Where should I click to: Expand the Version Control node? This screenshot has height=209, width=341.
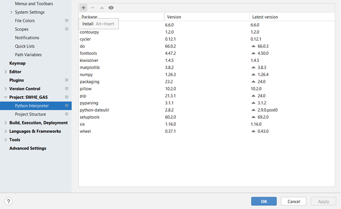6,89
